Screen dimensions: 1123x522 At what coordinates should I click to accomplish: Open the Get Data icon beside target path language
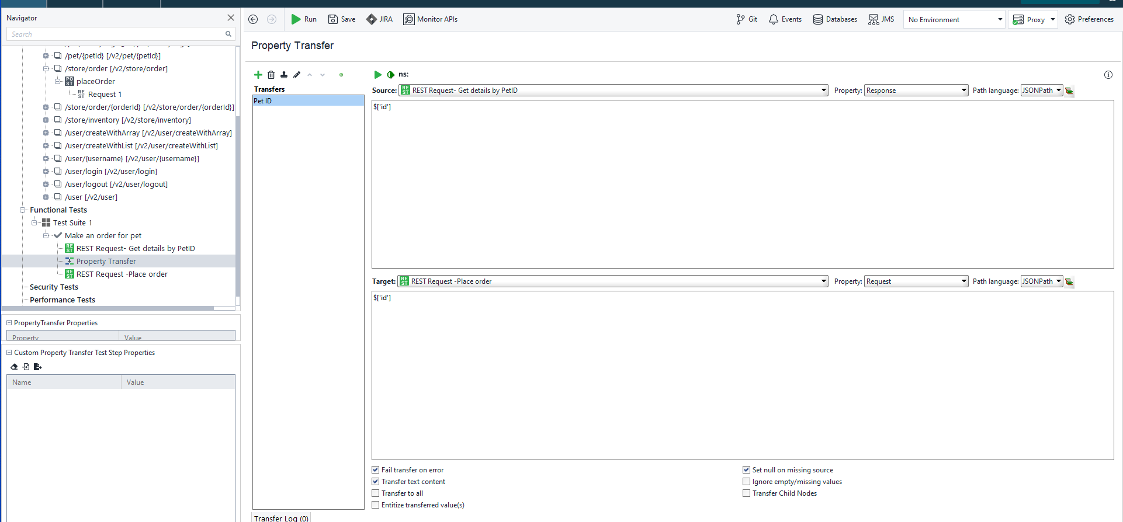1069,281
